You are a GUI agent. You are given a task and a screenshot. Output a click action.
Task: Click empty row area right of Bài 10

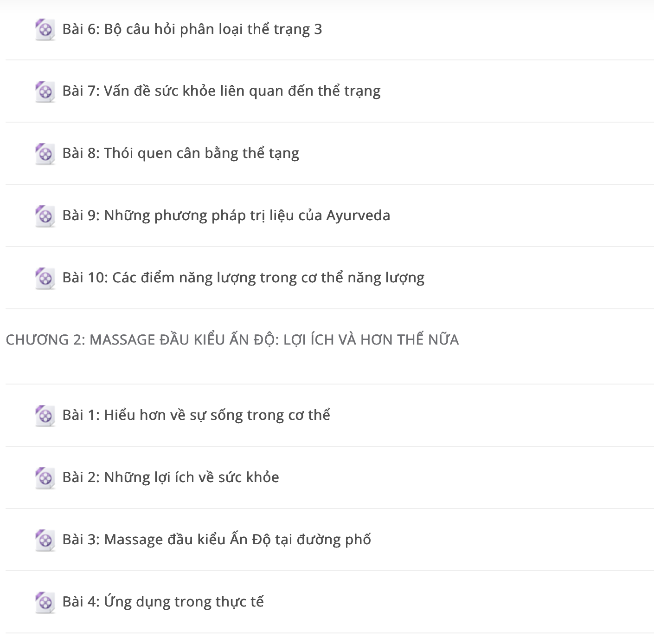point(538,278)
